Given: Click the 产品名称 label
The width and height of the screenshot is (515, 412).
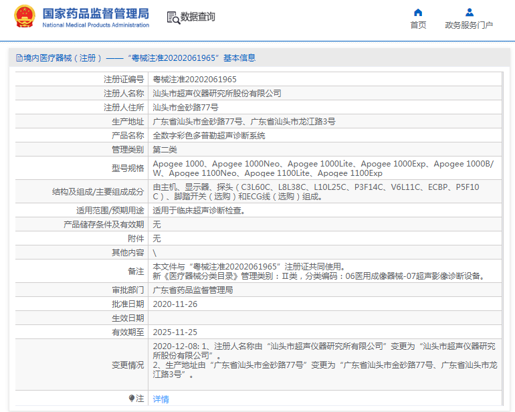Looking at the screenshot, I should click(128, 136).
